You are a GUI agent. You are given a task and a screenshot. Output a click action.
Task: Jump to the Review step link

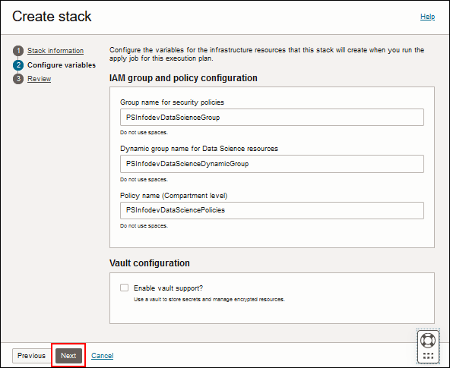[39, 79]
